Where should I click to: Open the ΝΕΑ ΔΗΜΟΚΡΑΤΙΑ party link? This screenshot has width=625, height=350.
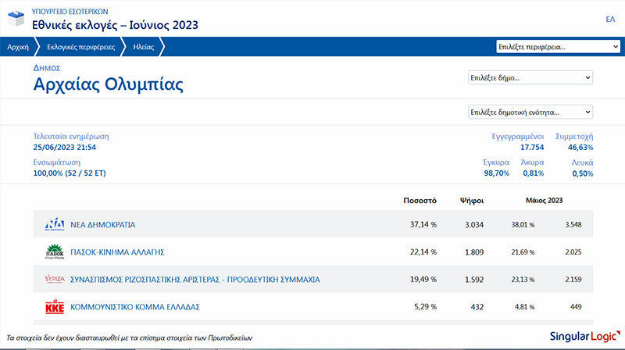[x=102, y=225]
